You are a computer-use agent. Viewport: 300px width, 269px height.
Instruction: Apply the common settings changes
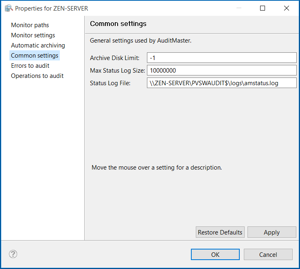[272, 232]
